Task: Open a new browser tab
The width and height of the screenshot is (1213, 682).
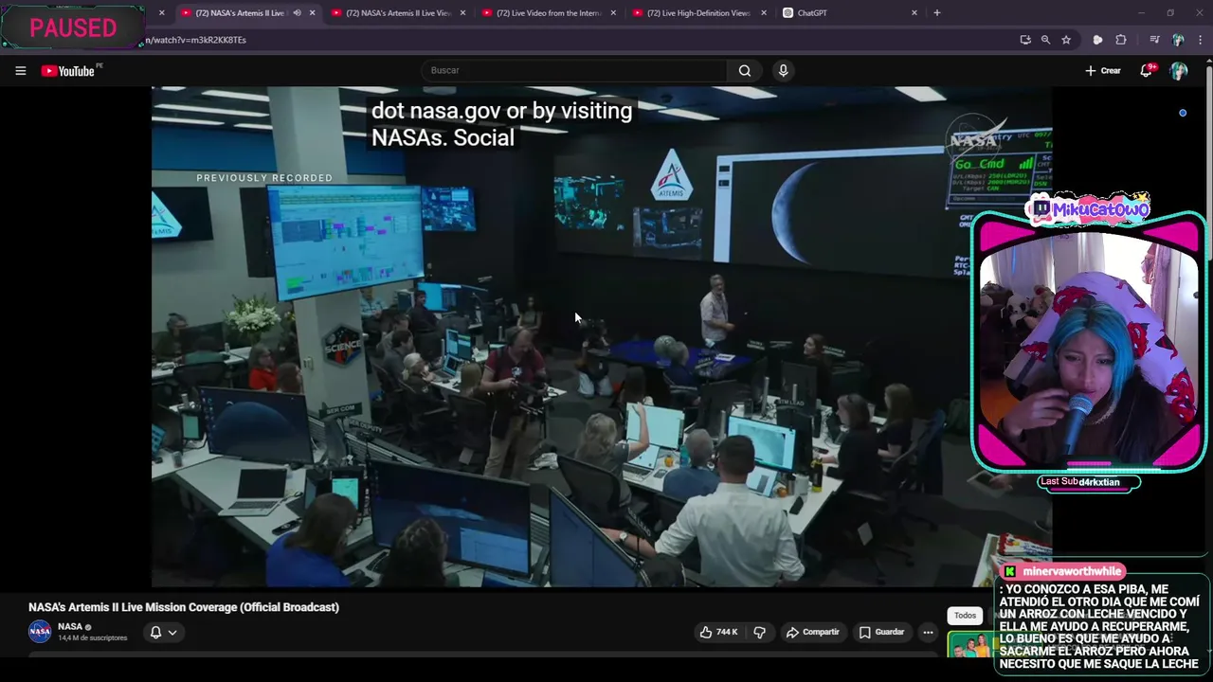Action: pos(937,13)
